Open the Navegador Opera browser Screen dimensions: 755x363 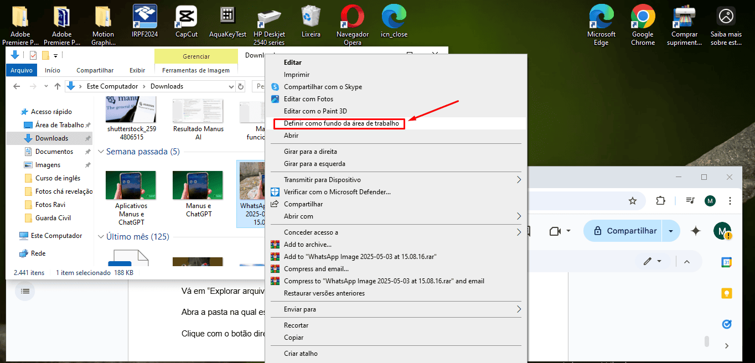click(353, 17)
